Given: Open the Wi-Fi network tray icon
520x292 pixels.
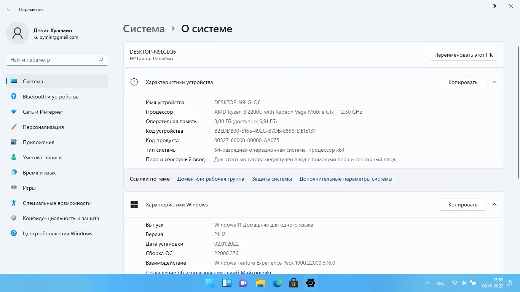Looking at the screenshot, I should 455,283.
